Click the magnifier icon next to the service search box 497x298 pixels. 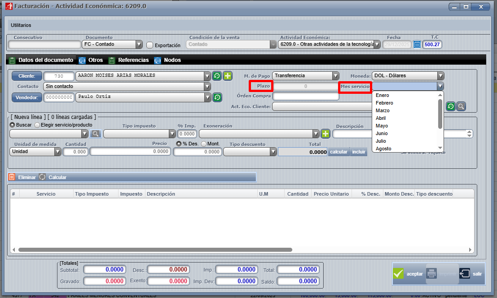(95, 134)
